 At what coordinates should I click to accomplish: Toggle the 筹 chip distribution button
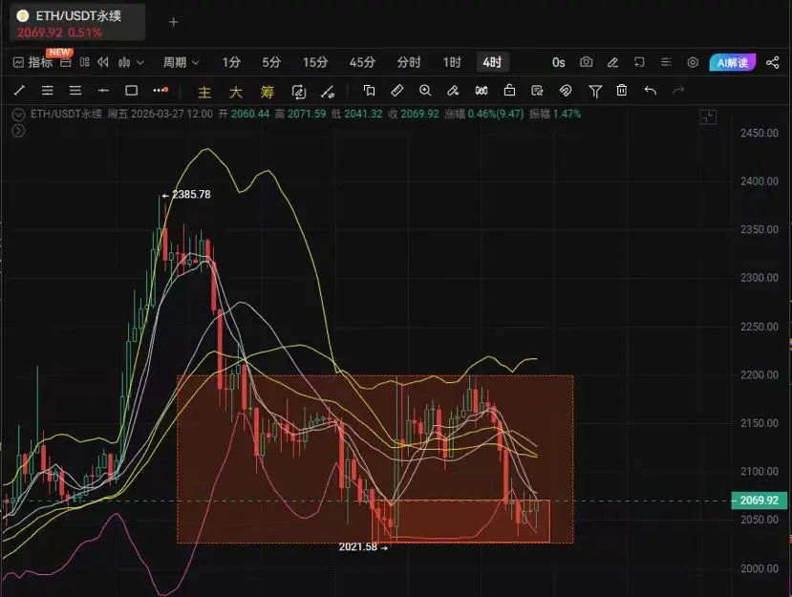pyautogui.click(x=268, y=92)
